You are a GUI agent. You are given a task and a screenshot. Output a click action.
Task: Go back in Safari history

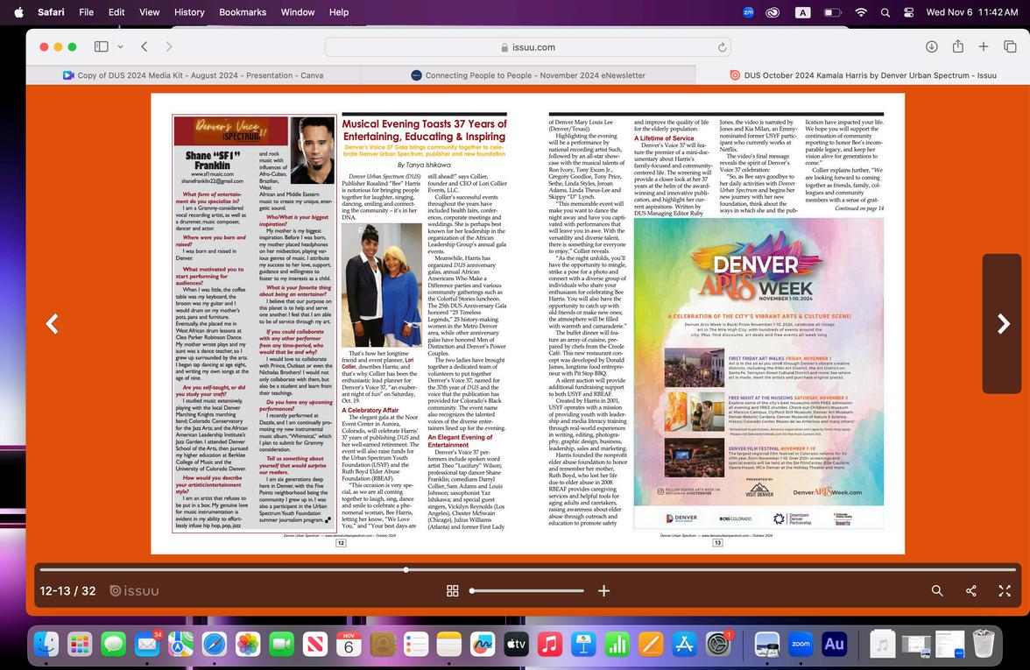point(145,46)
